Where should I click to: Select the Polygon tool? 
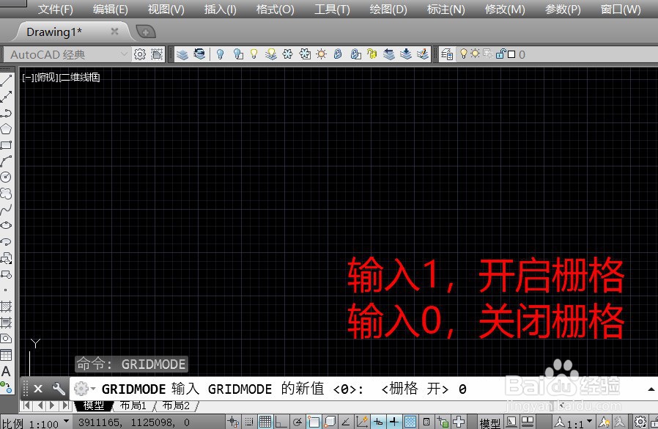click(6, 129)
